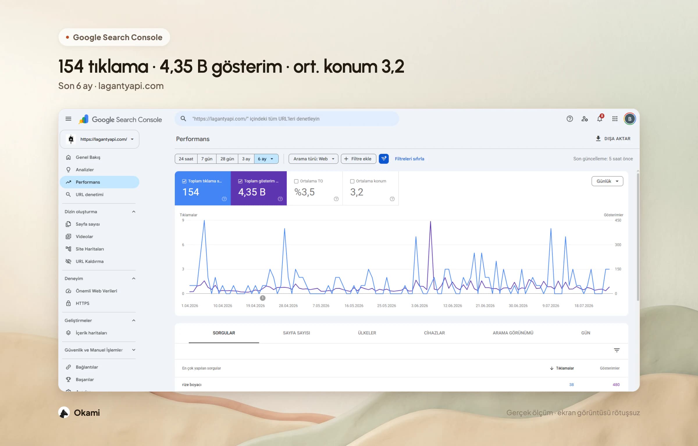The image size is (698, 446).
Task: Open the Google apps grid
Action: (x=615, y=119)
